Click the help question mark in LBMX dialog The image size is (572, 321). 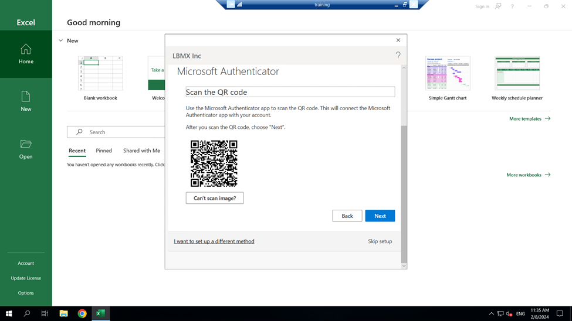click(x=398, y=56)
